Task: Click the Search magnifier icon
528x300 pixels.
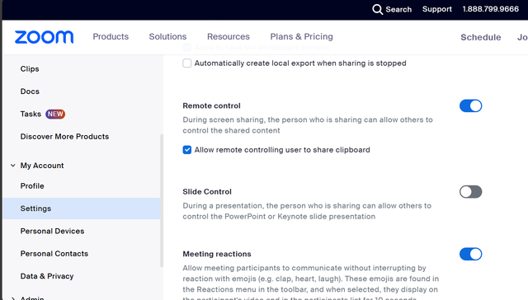Action: point(378,9)
